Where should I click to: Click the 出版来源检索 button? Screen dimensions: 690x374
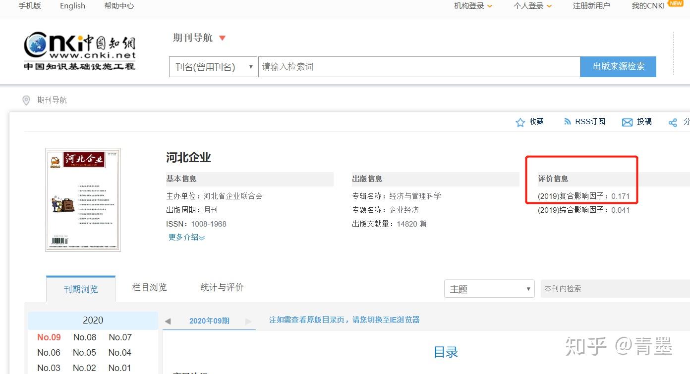point(618,67)
